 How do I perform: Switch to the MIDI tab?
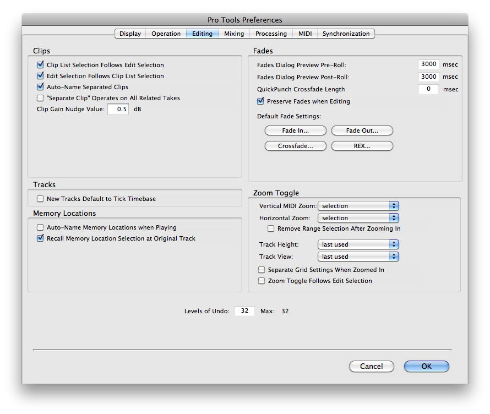(305, 34)
